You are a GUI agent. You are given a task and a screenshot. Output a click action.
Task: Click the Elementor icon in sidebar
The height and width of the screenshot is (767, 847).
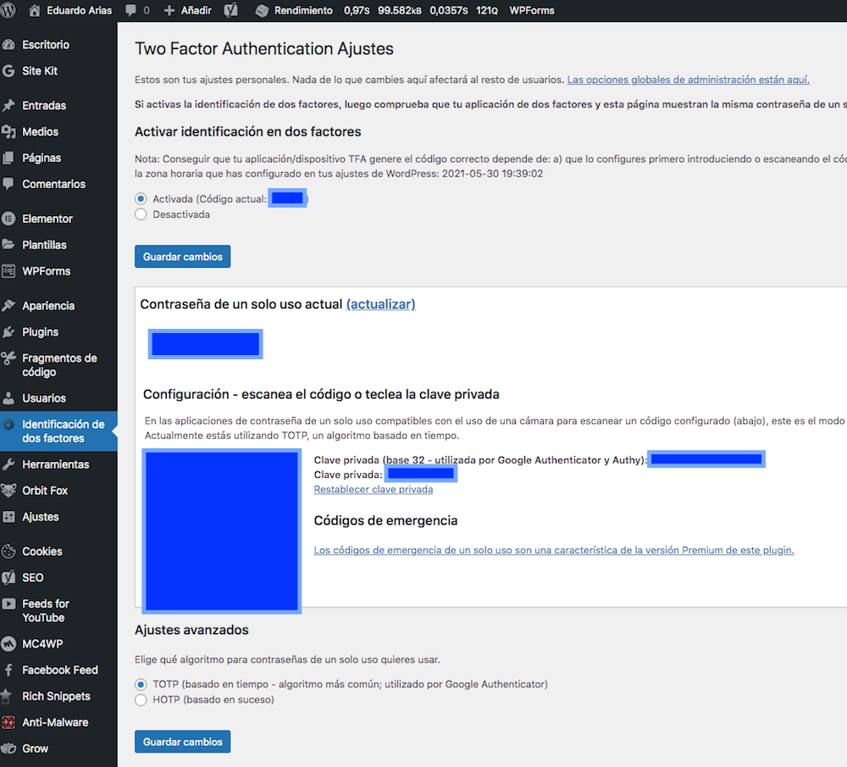click(8, 219)
